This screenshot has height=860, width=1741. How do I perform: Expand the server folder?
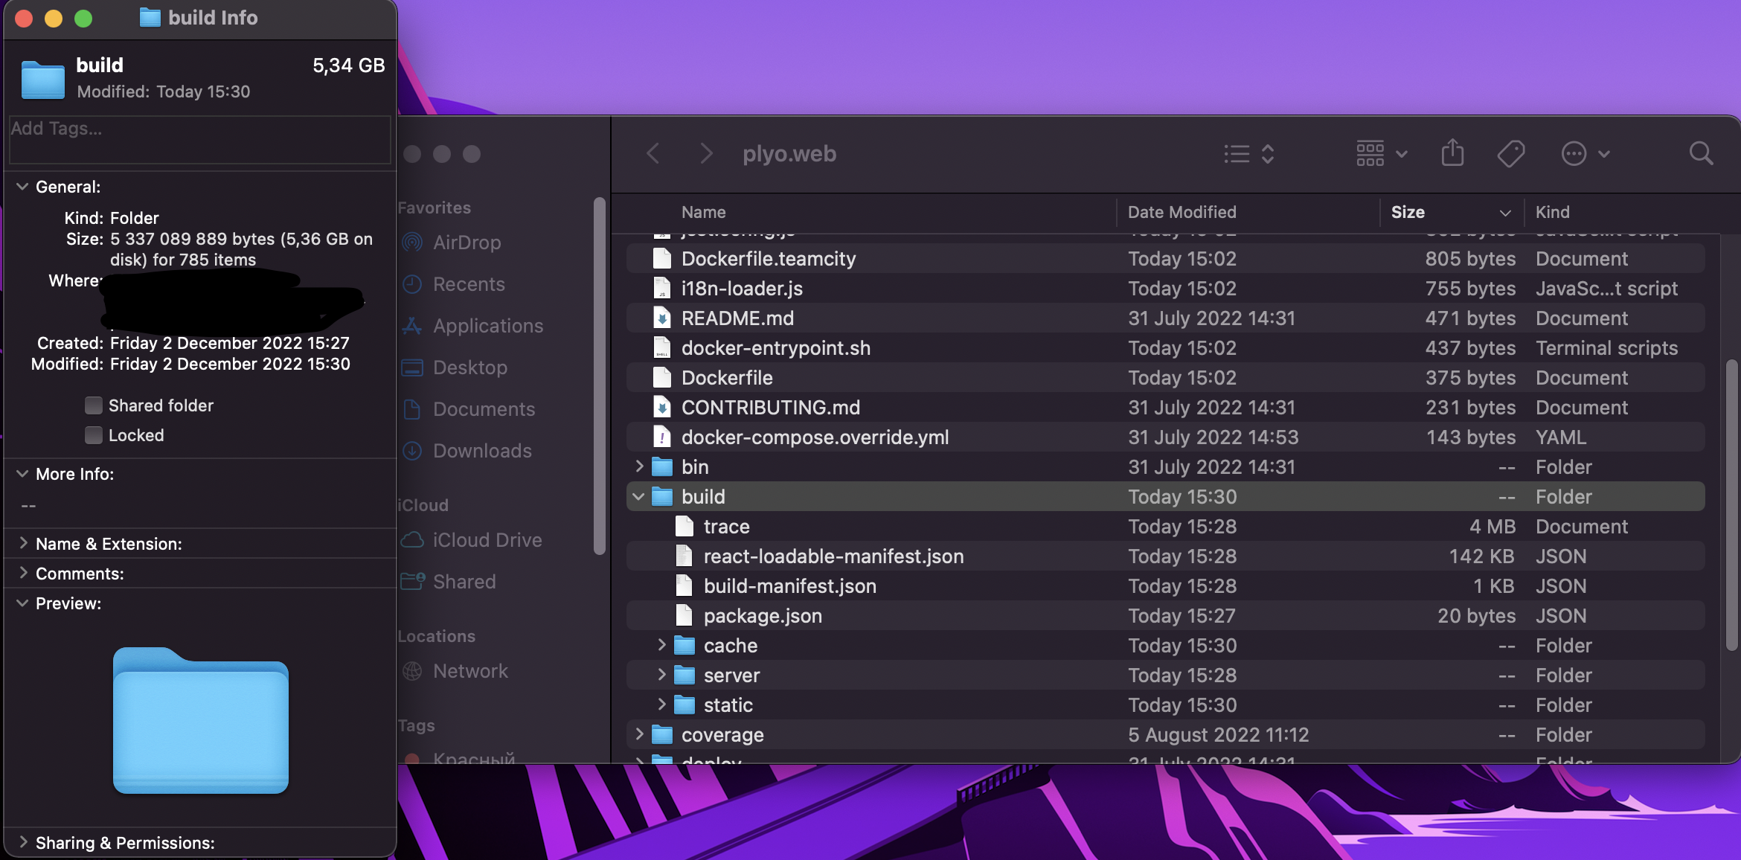(x=661, y=675)
